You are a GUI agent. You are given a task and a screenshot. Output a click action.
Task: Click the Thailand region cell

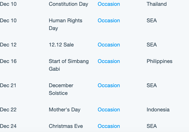coord(157,4)
